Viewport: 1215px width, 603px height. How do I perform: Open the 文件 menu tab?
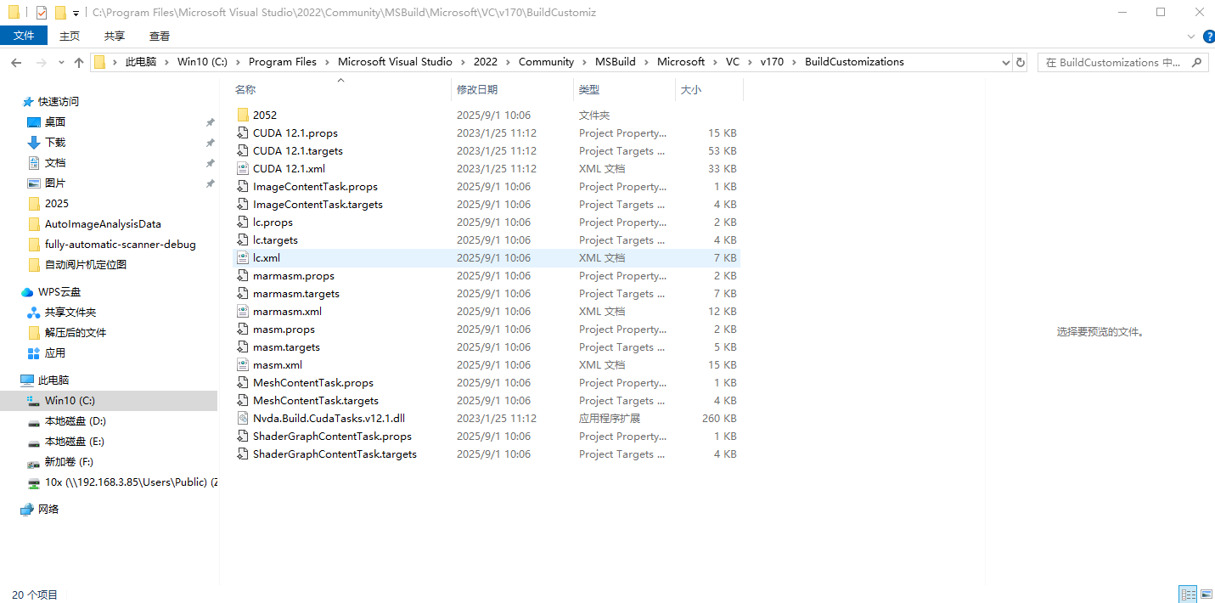pos(24,36)
